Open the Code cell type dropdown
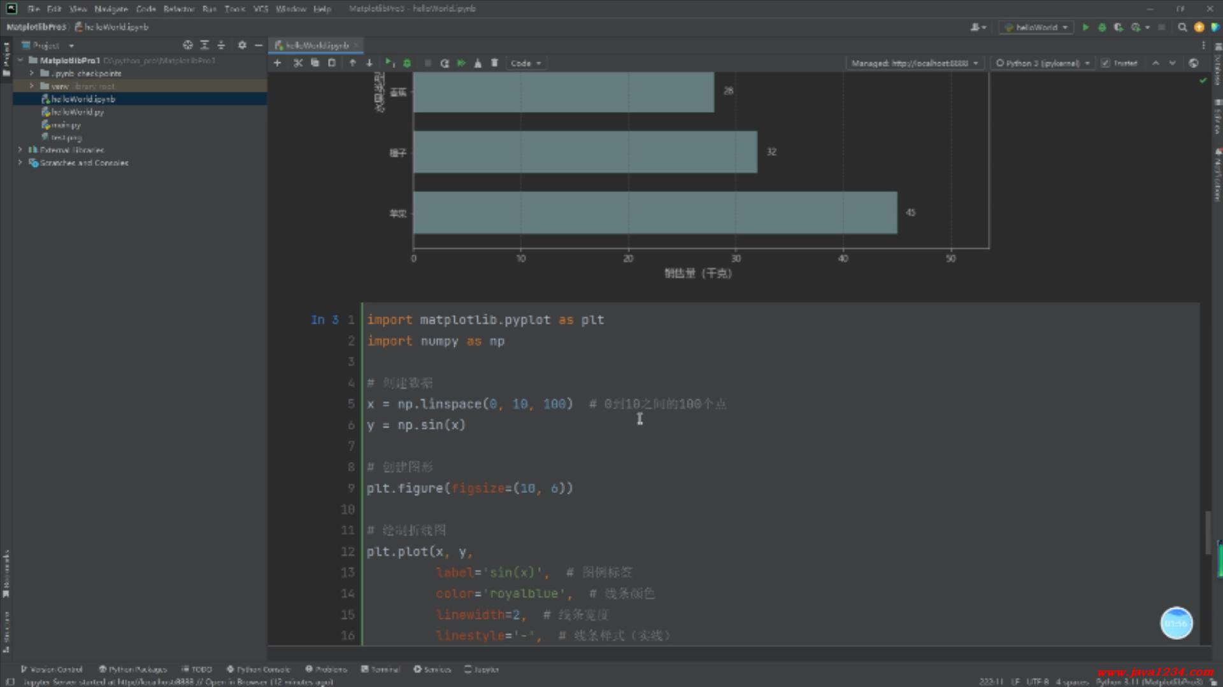Screen dimensions: 1223x687 coord(526,63)
